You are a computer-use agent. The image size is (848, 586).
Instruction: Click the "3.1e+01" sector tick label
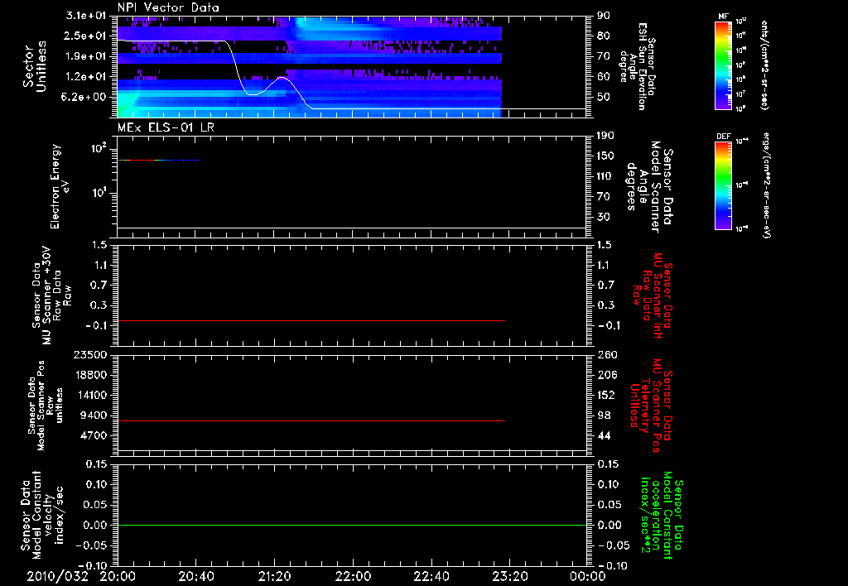tap(86, 16)
